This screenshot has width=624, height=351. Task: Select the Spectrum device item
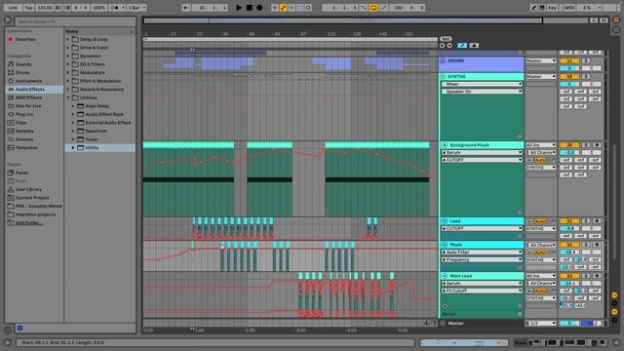point(96,131)
